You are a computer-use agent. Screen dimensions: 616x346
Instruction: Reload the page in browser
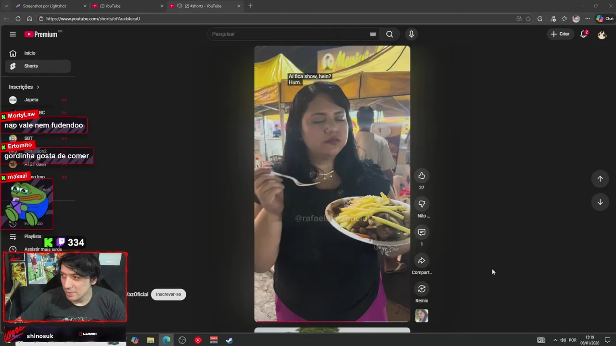18,19
